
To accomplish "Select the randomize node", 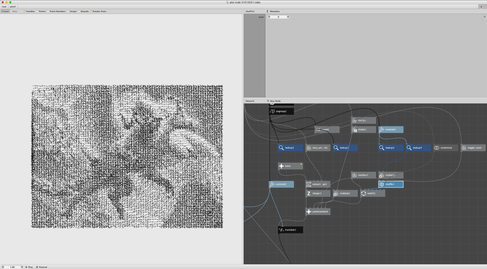I will (446, 148).
